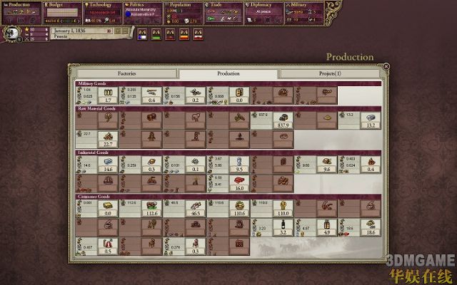
Task: Select the steel goods icon showing 14.6
Action: [108, 162]
